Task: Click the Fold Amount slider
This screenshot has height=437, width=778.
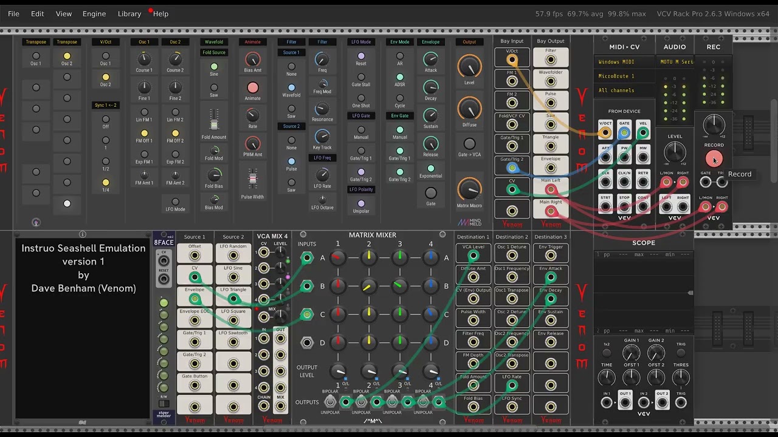Action: coord(214,120)
